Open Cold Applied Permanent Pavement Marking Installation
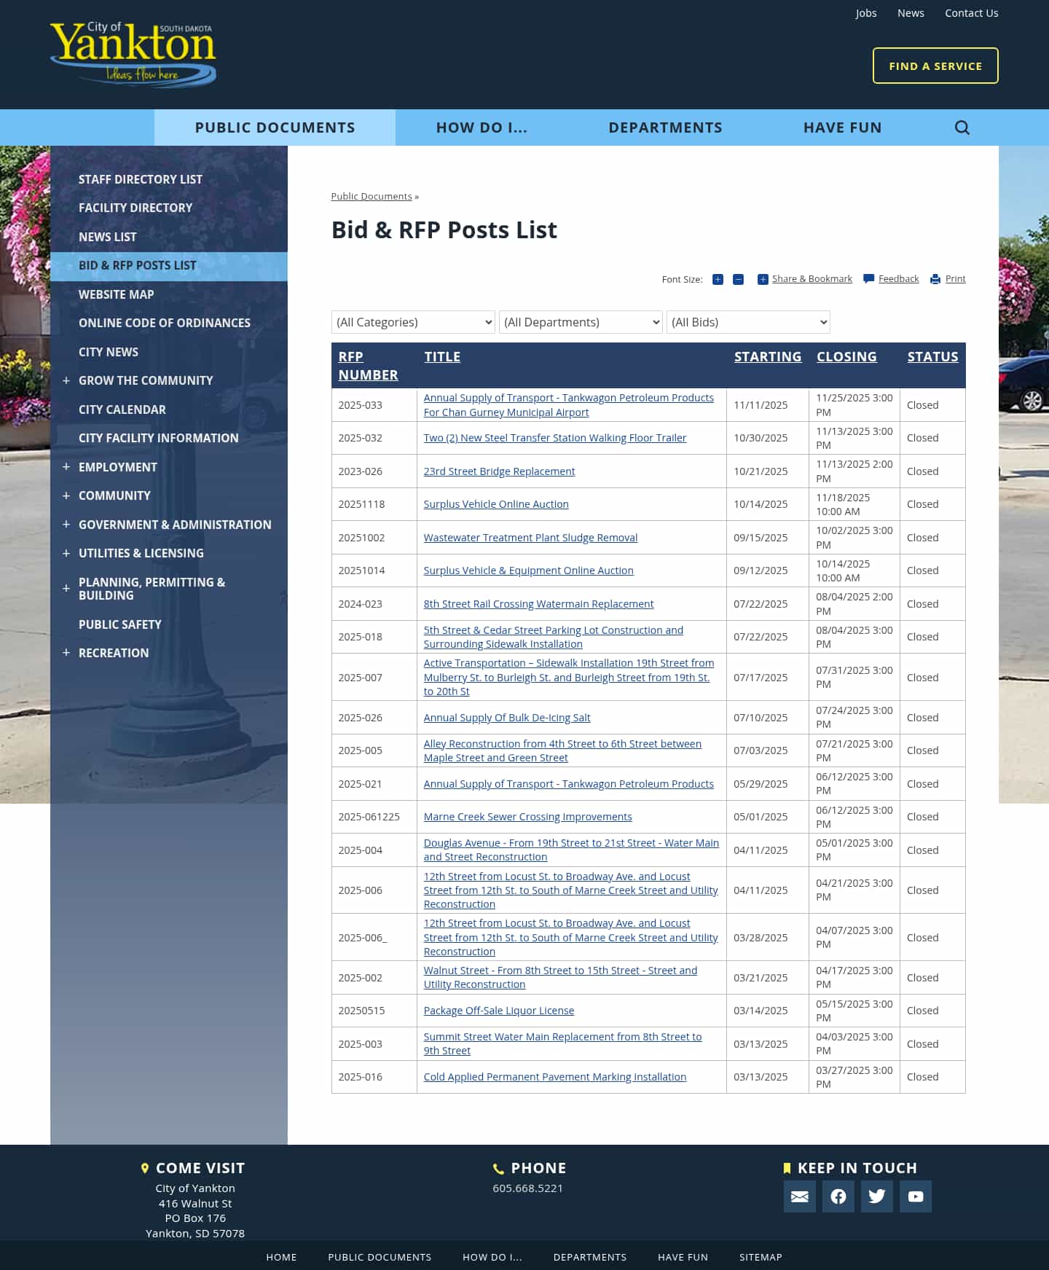1049x1270 pixels. 554,1077
